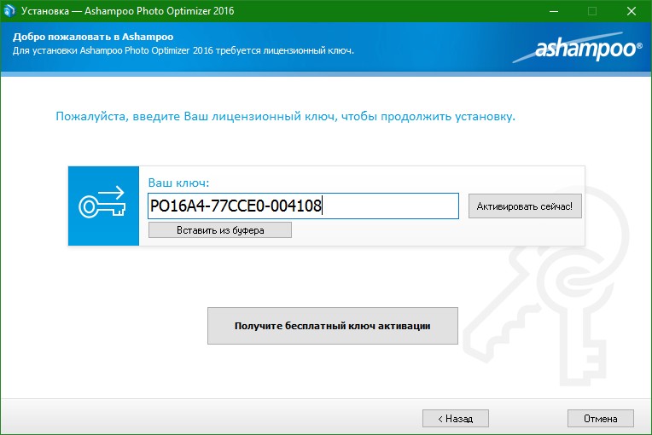Viewport: 652px width, 435px height.
Task: Click the installer app icon in title bar
Action: tap(9, 10)
